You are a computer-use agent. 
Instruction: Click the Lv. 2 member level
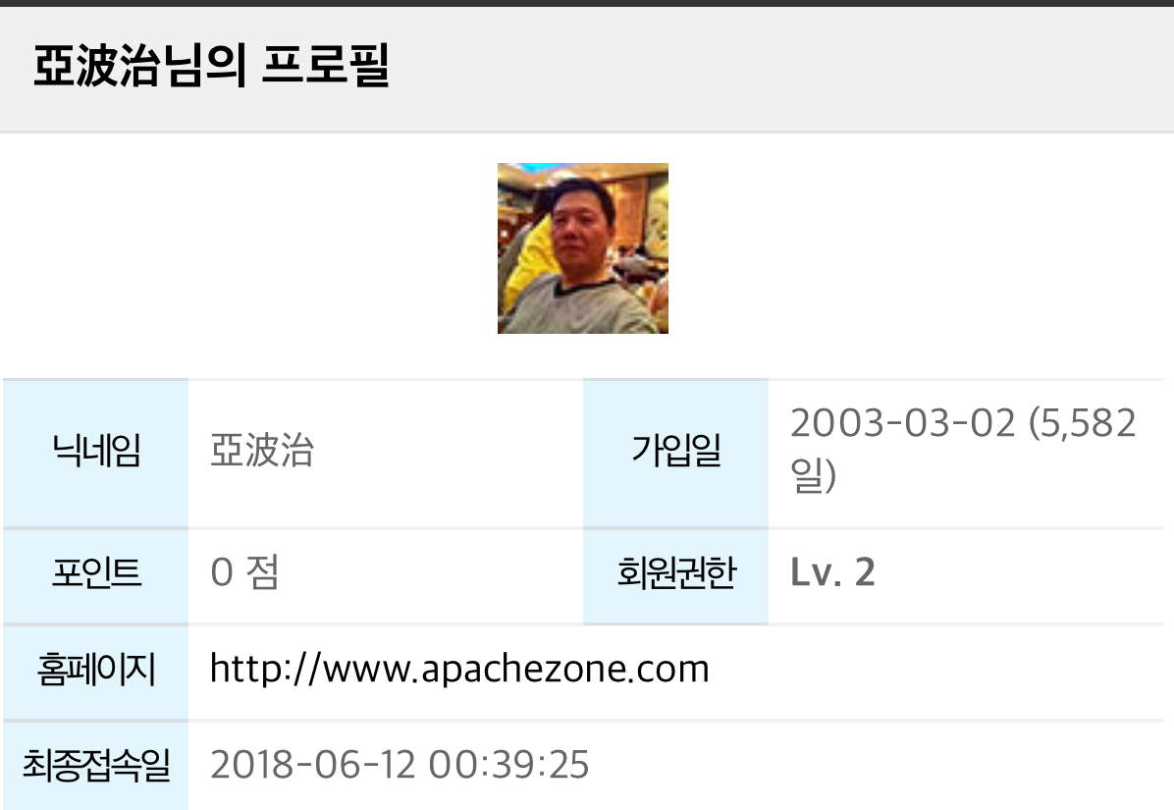point(832,573)
